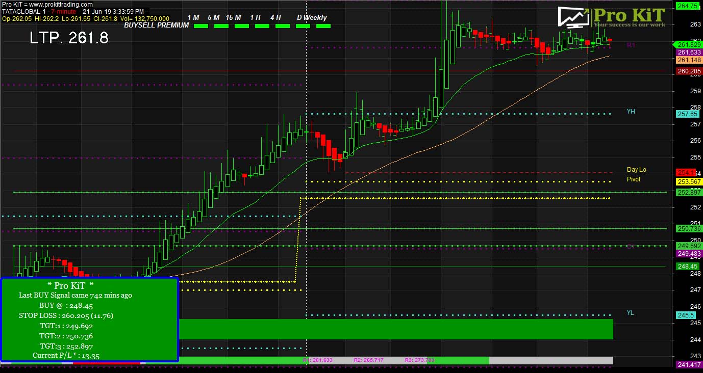Click the green Weekly signal indicator bar
This screenshot has width=703, height=373.
tap(323, 26)
